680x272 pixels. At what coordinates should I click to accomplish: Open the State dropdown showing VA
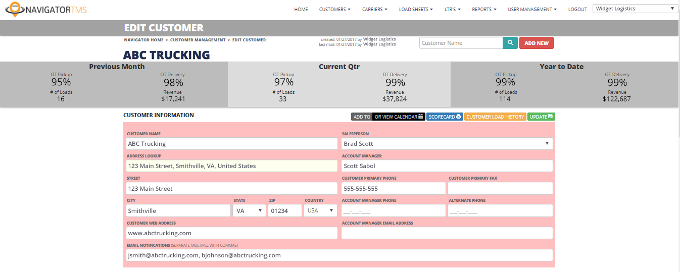(x=249, y=210)
